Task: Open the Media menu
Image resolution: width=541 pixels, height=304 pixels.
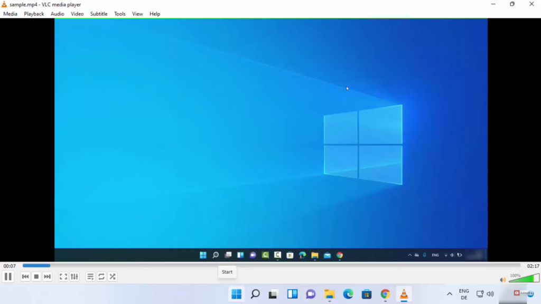Action: [10, 14]
